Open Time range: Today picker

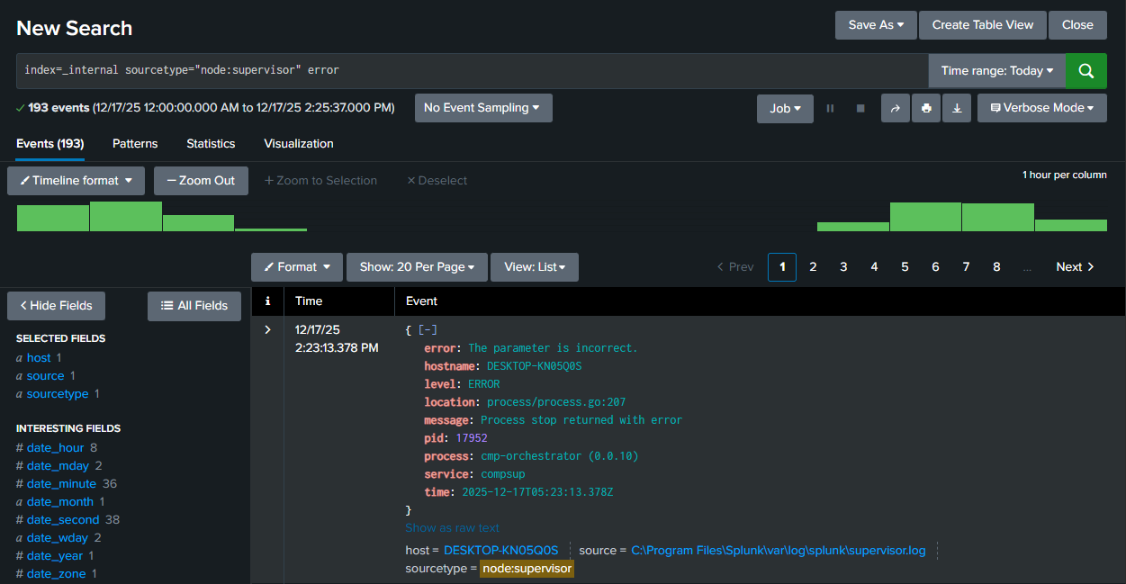pos(997,71)
